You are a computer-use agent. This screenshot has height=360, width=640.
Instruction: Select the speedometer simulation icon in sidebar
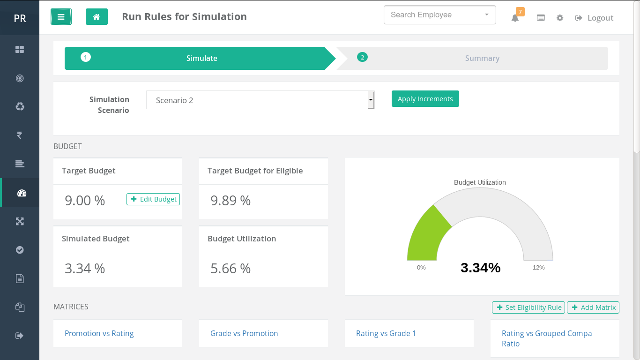(x=21, y=193)
